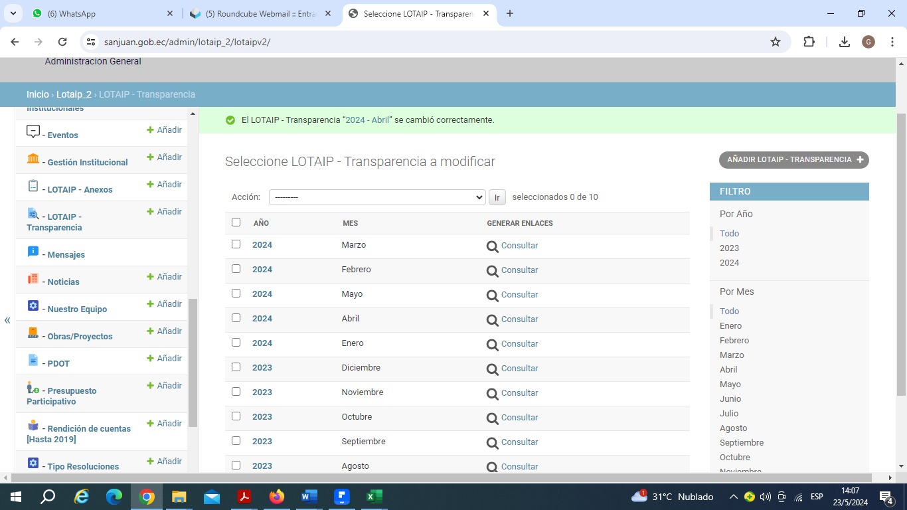
Task: Click green plus Añadir next to Noticias
Action: (x=164, y=277)
